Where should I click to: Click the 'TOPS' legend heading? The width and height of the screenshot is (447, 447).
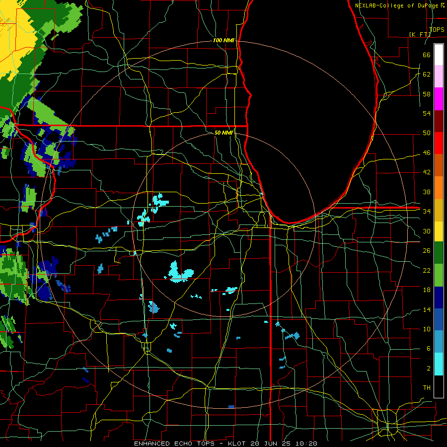(437, 29)
